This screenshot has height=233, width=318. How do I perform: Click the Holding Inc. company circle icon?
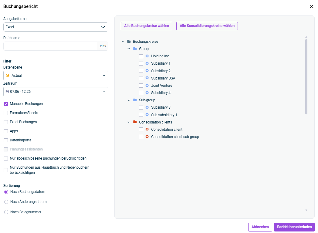coord(147,56)
